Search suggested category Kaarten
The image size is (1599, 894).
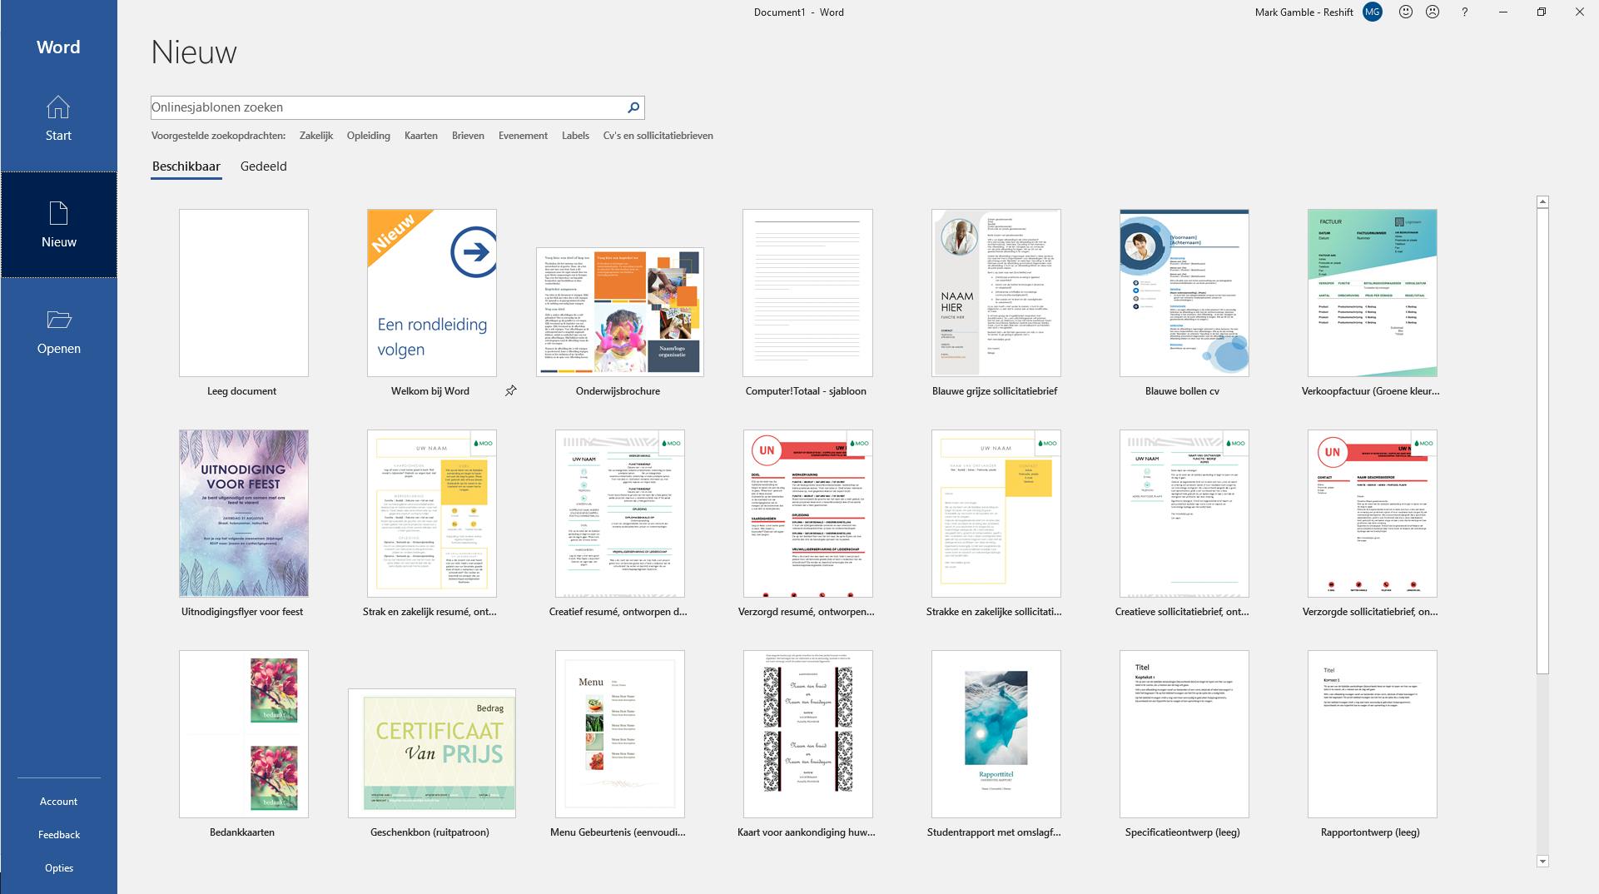(x=421, y=136)
